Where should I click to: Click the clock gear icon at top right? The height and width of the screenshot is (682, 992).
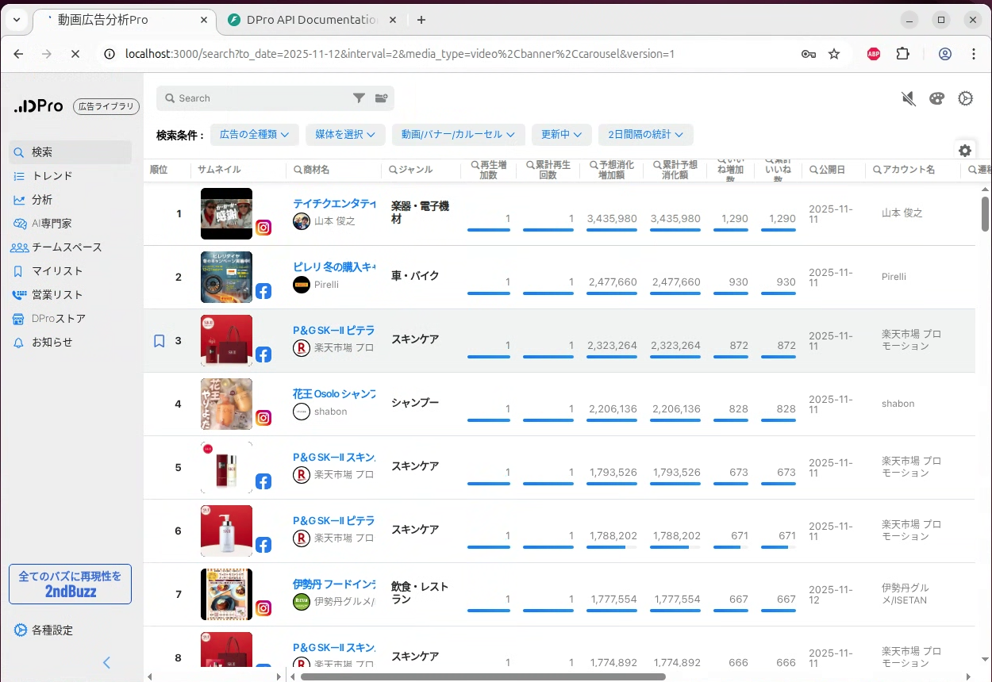966,98
